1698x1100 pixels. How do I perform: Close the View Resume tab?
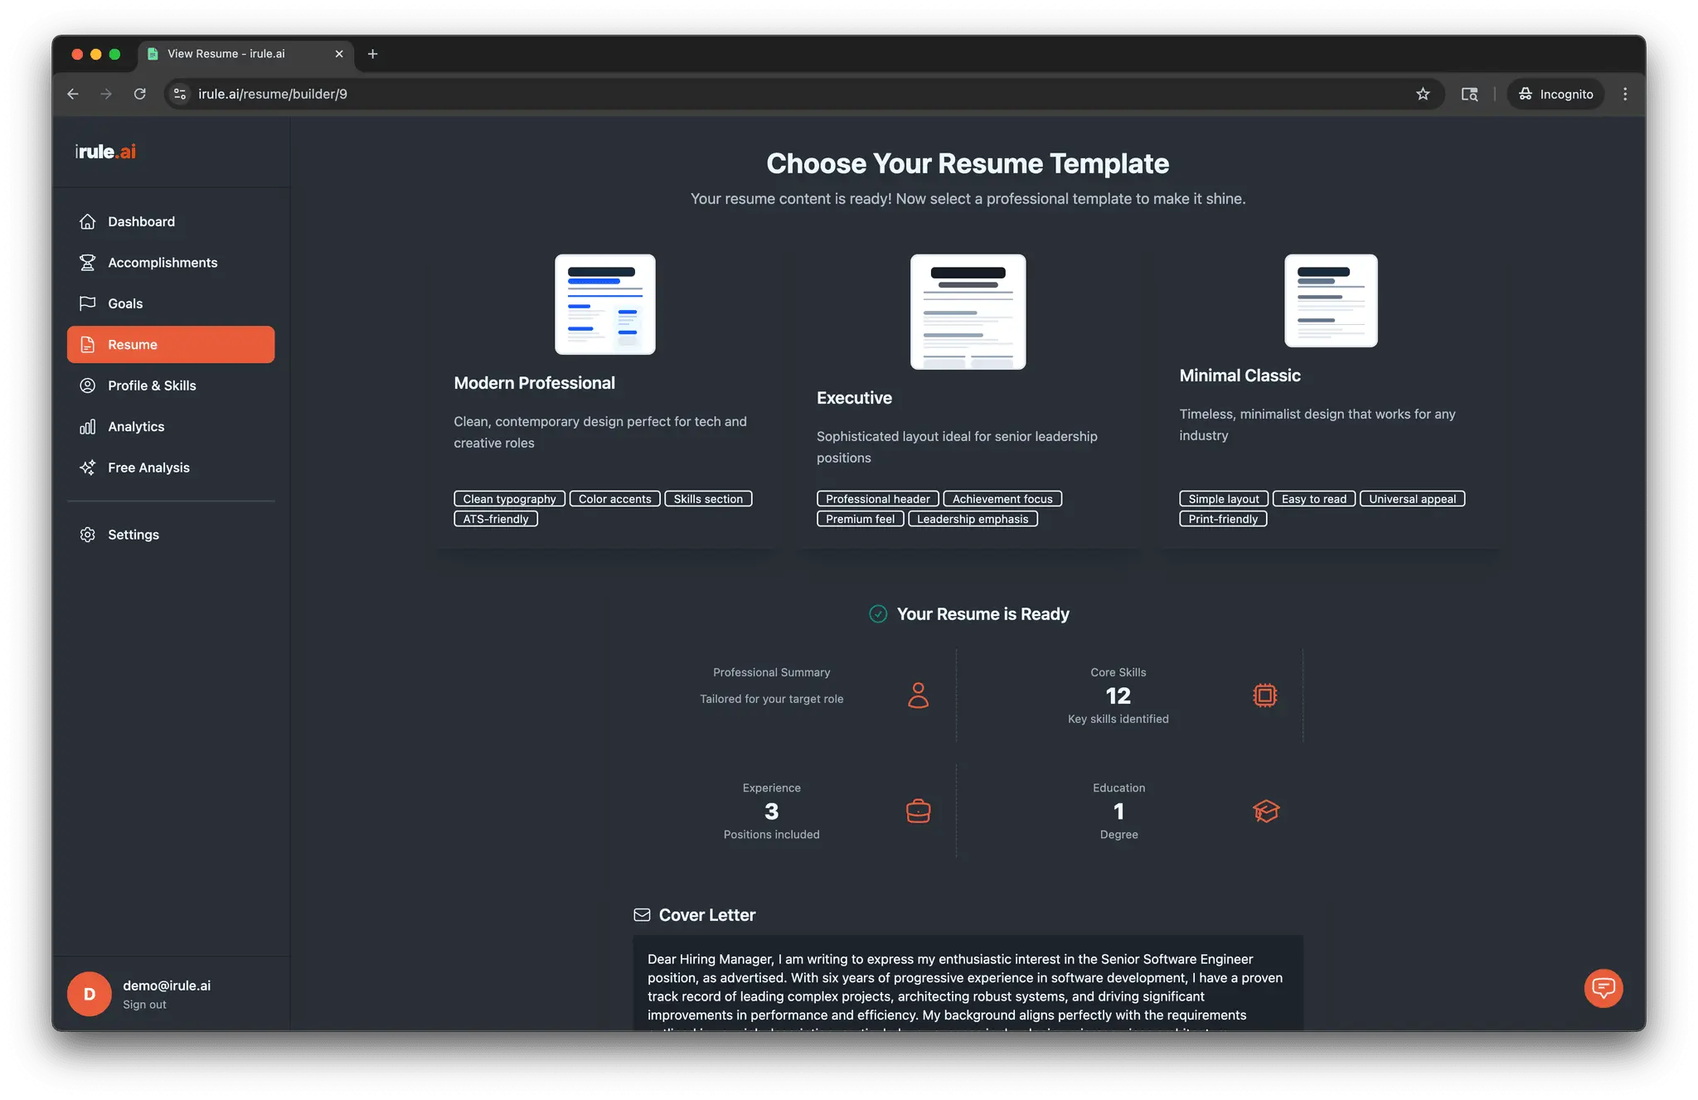click(x=339, y=54)
